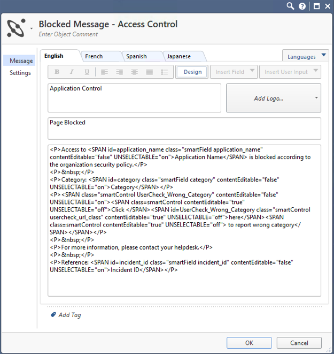The height and width of the screenshot is (354, 334).
Task: Click the Bold formatting icon
Action: pos(57,72)
